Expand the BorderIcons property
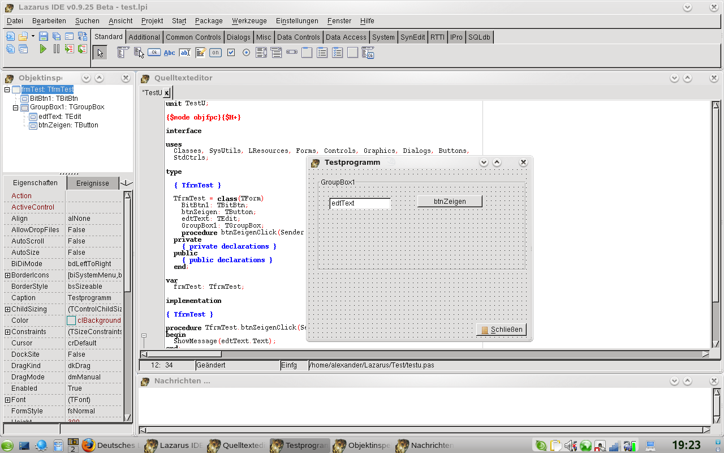This screenshot has height=453, width=724. (x=7, y=275)
